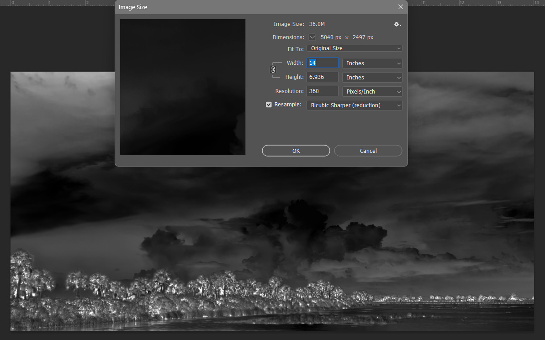Viewport: 545px width, 340px height.
Task: Cancel the Image Size dialog
Action: click(x=368, y=151)
